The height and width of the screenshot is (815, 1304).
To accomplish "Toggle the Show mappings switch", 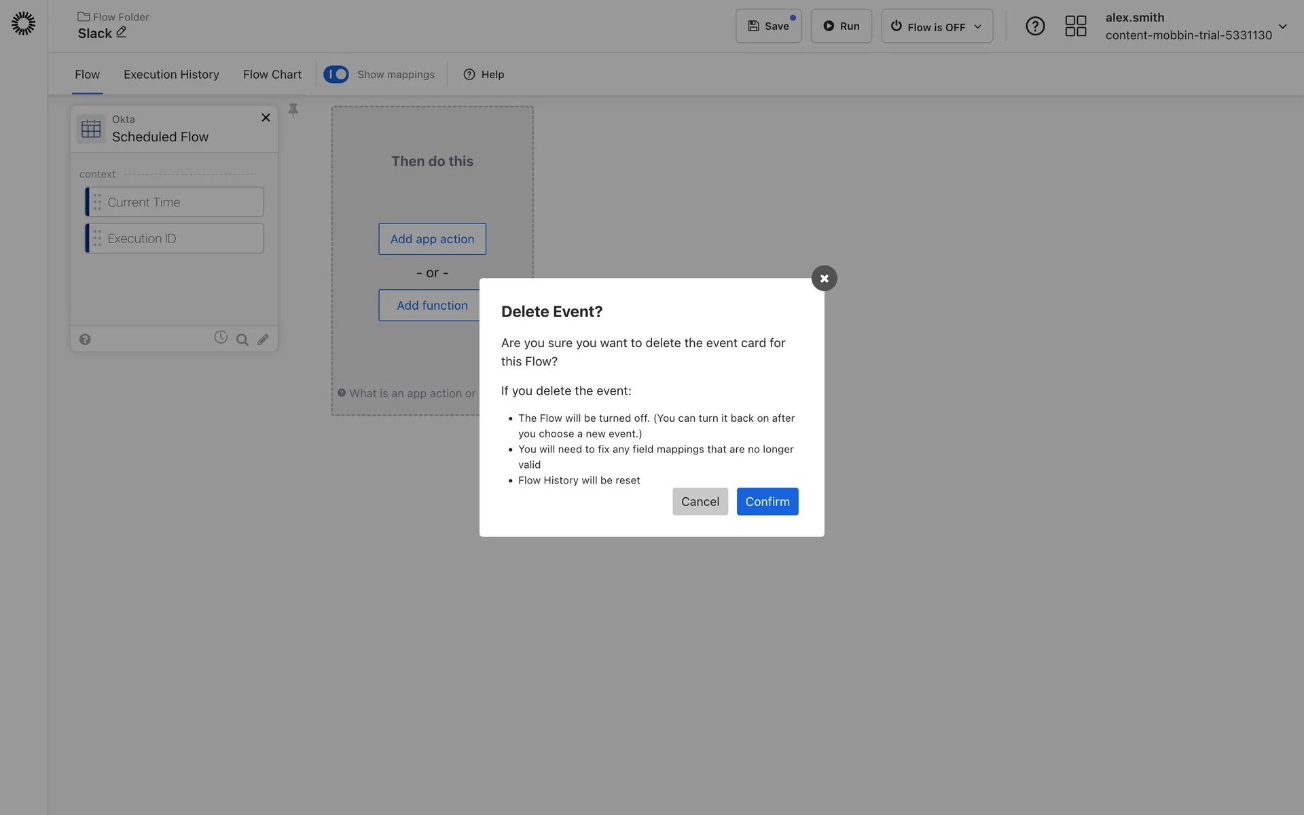I will [336, 74].
